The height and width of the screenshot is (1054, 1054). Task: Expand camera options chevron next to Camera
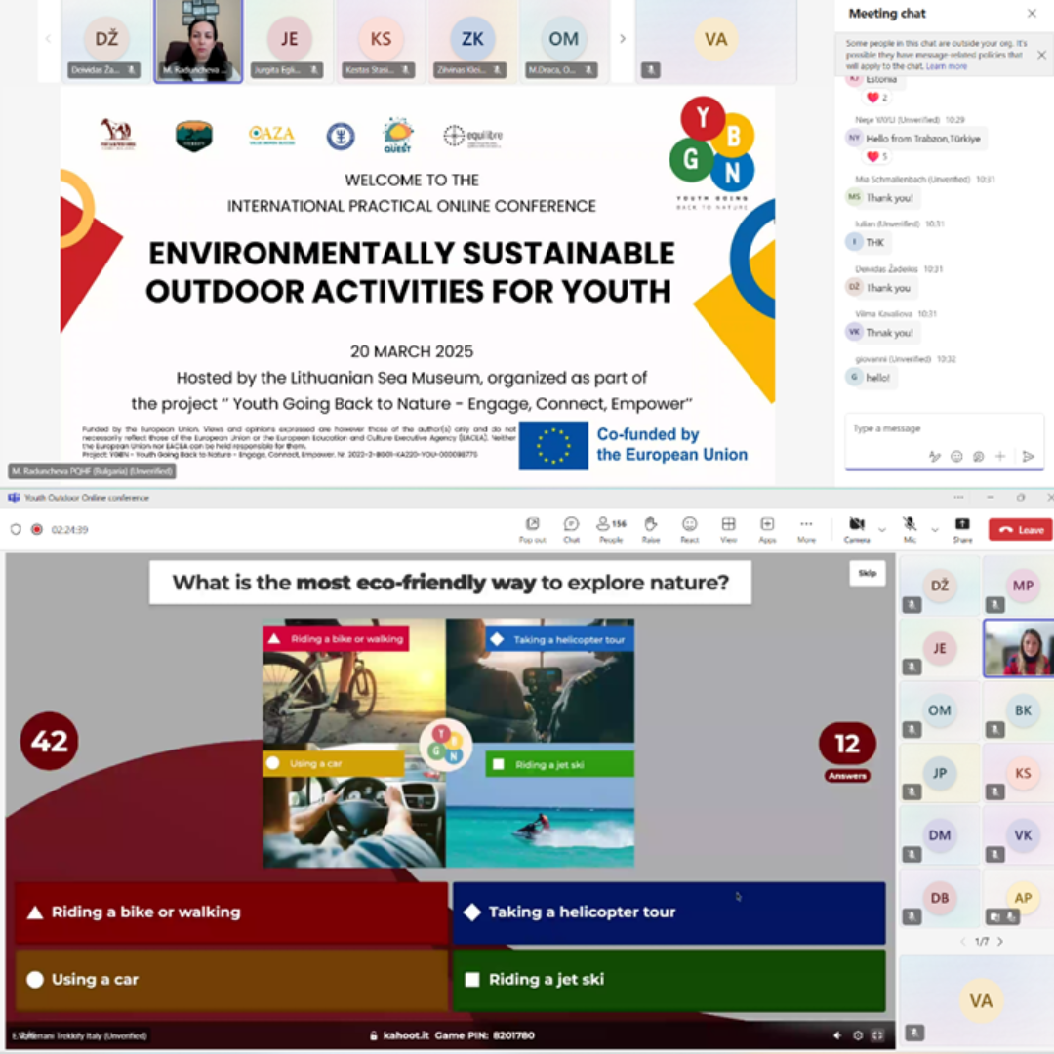tap(882, 530)
